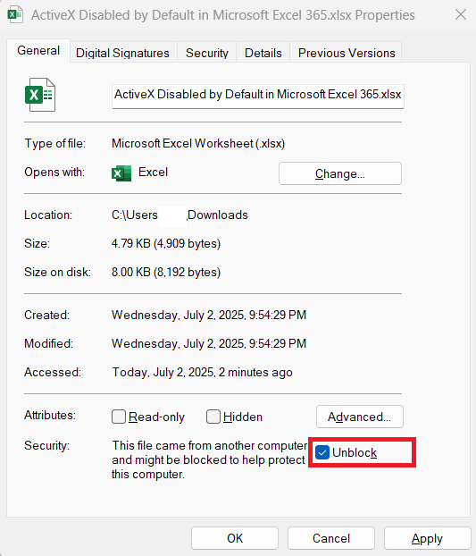The width and height of the screenshot is (476, 556).
Task: Uncheck the Unblock checkbox
Action: tap(322, 452)
